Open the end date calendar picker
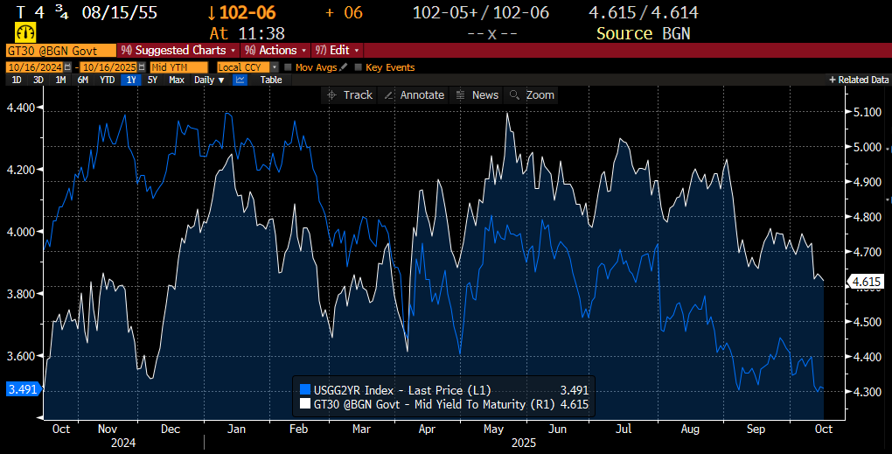This screenshot has width=892, height=454. [x=143, y=67]
